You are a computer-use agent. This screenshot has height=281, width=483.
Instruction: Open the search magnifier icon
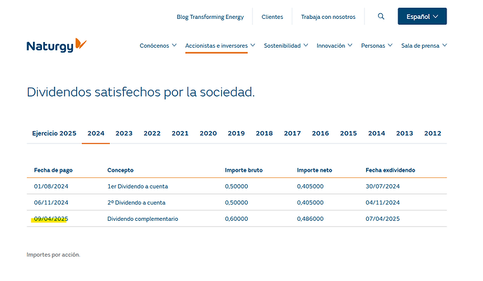(x=381, y=16)
